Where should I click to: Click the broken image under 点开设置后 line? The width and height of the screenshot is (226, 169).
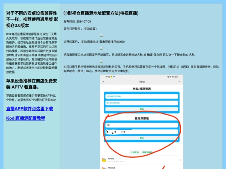[101, 48]
